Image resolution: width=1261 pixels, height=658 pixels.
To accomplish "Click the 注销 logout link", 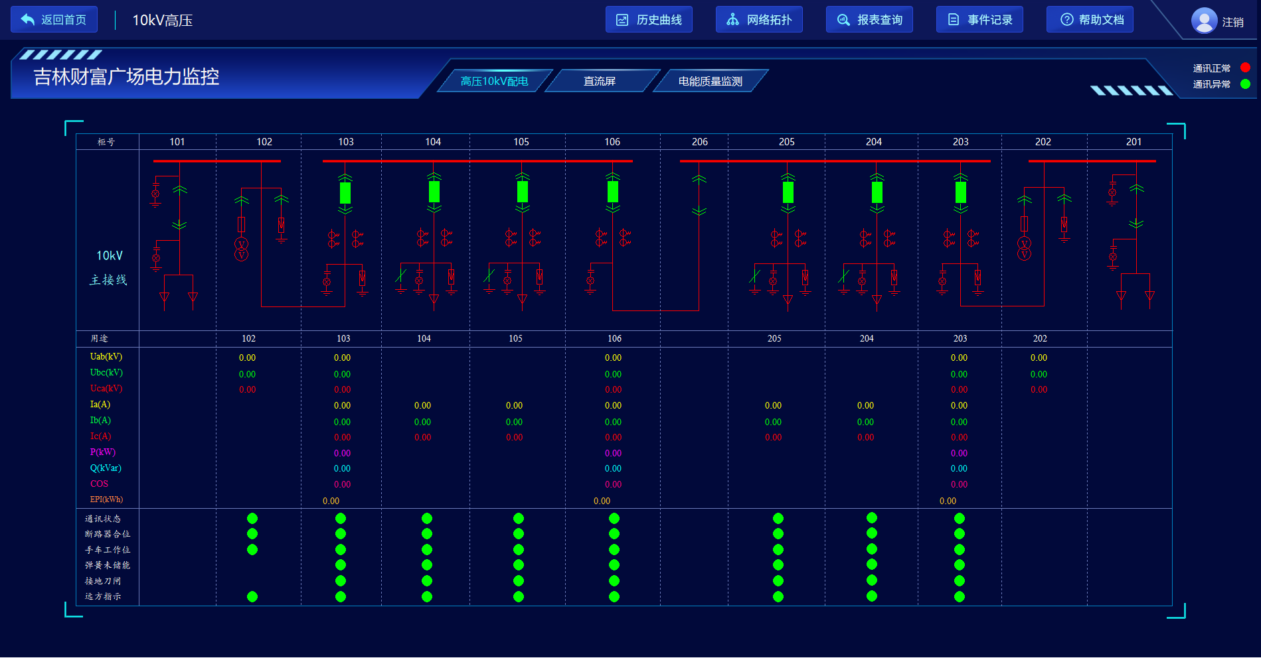I will point(1232,22).
